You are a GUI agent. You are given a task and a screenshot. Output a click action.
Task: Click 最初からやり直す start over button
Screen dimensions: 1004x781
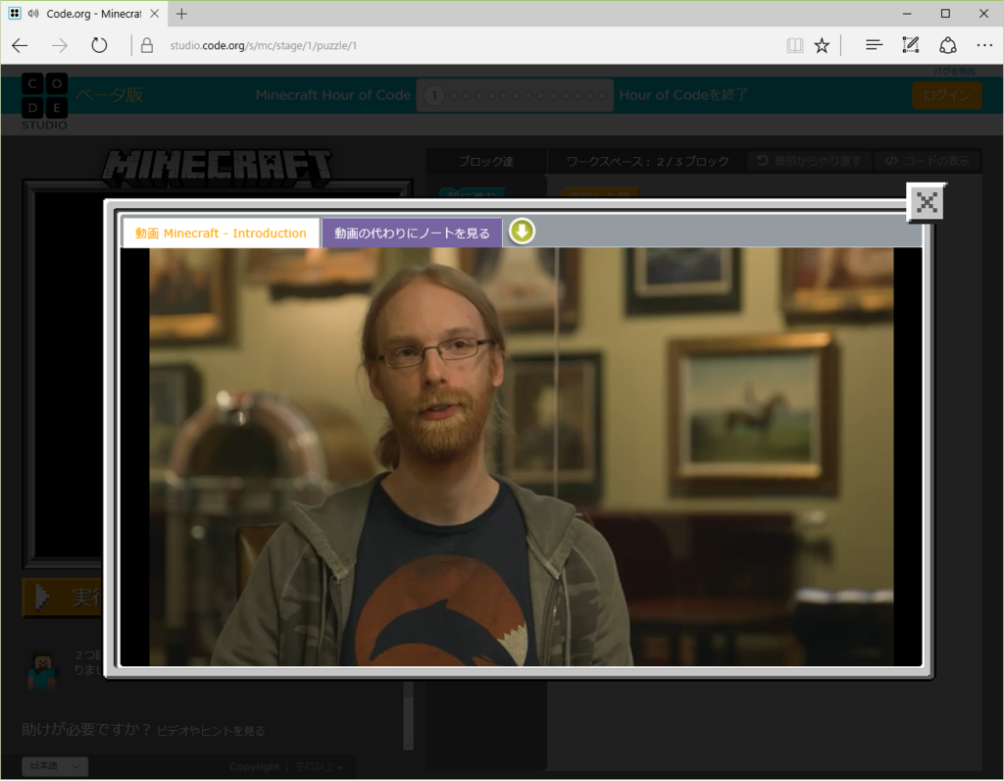809,161
